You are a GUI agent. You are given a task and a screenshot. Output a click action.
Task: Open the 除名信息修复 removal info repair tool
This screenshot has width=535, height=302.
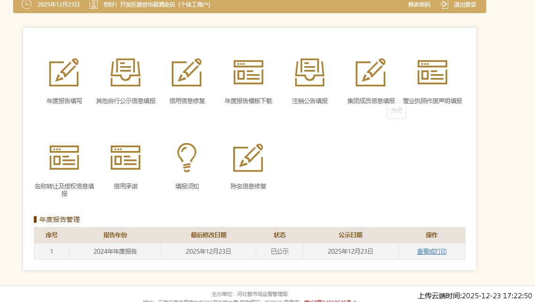coord(248,164)
